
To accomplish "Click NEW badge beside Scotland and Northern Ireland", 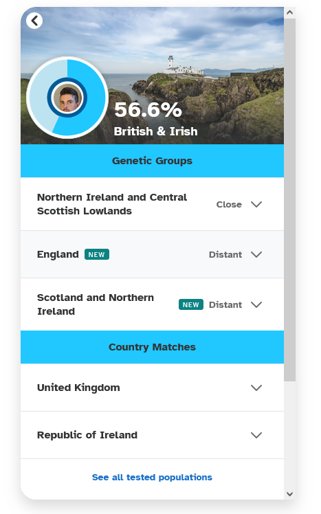I will 191,304.
